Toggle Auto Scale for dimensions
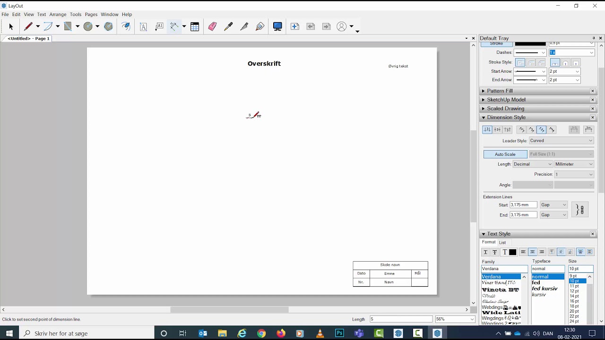The height and width of the screenshot is (340, 605). pyautogui.click(x=505, y=154)
